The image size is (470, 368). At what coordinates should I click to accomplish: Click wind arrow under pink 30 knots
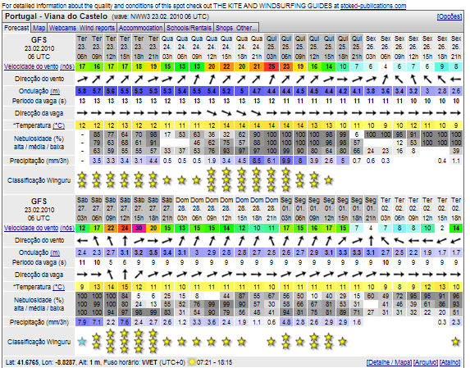pyautogui.click(x=139, y=240)
